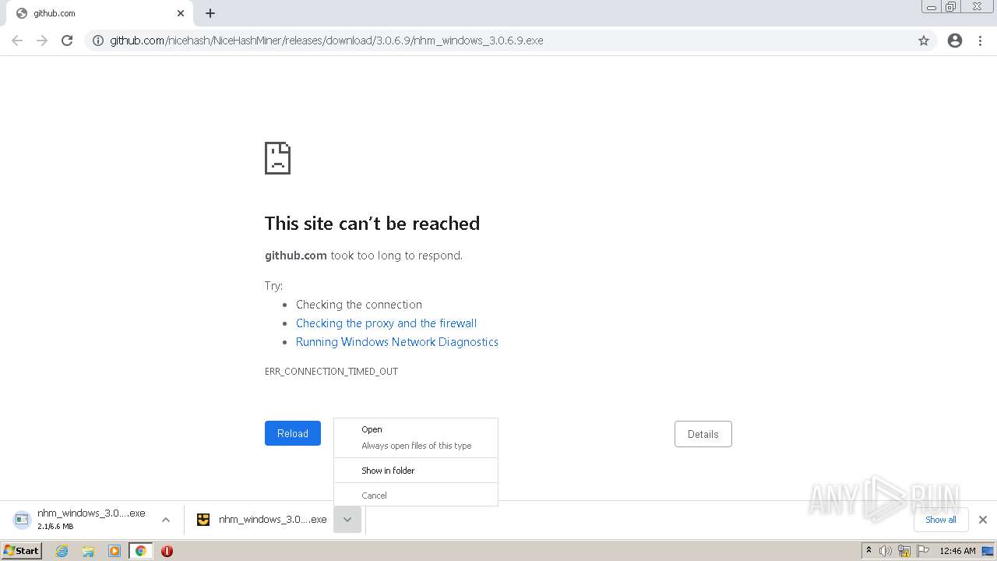Choose Open in the download context menu
997x561 pixels.
372,429
